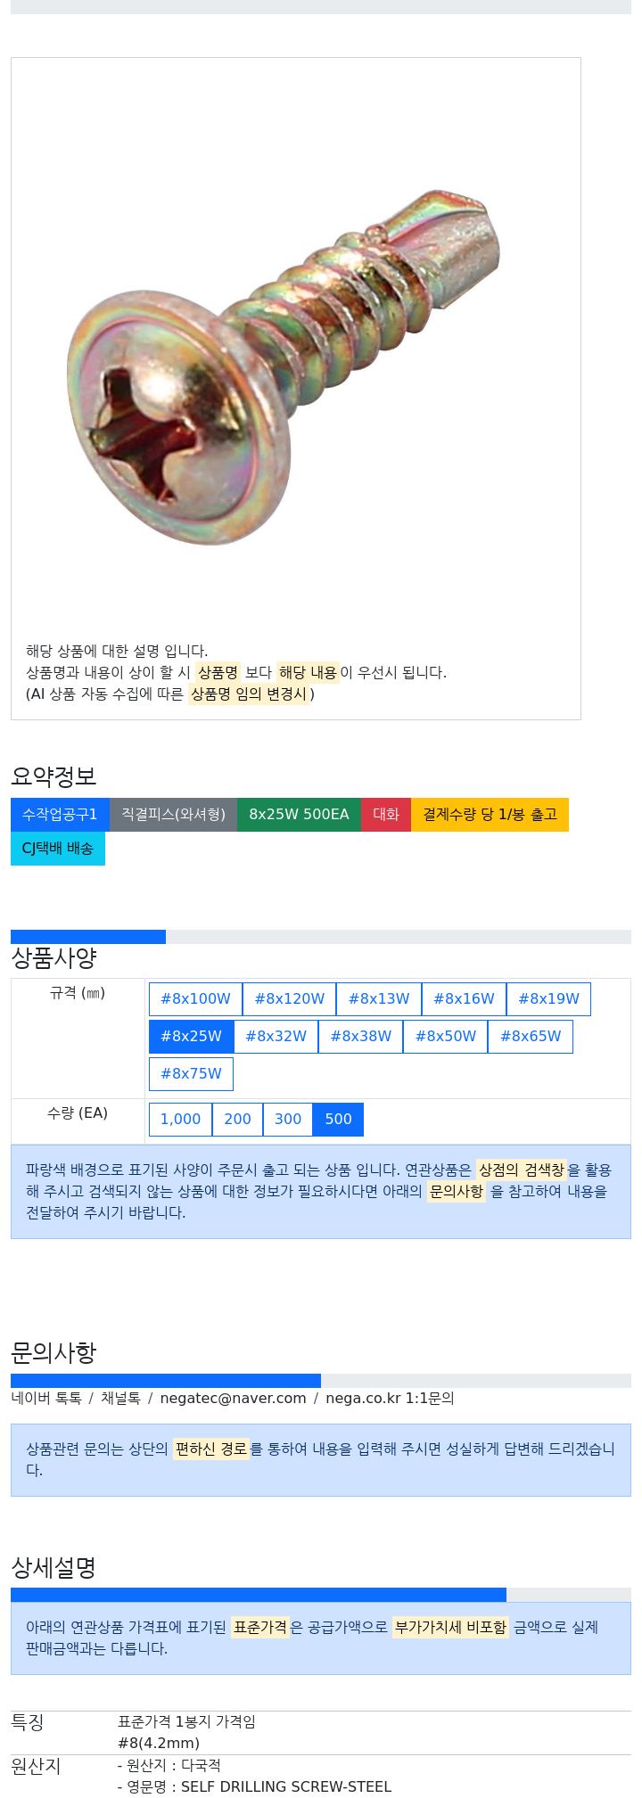Select the #8x120W size option

pos(289,999)
